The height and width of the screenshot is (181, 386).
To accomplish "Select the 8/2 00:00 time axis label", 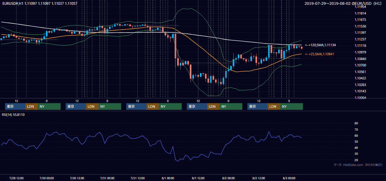I will coord(228,178).
